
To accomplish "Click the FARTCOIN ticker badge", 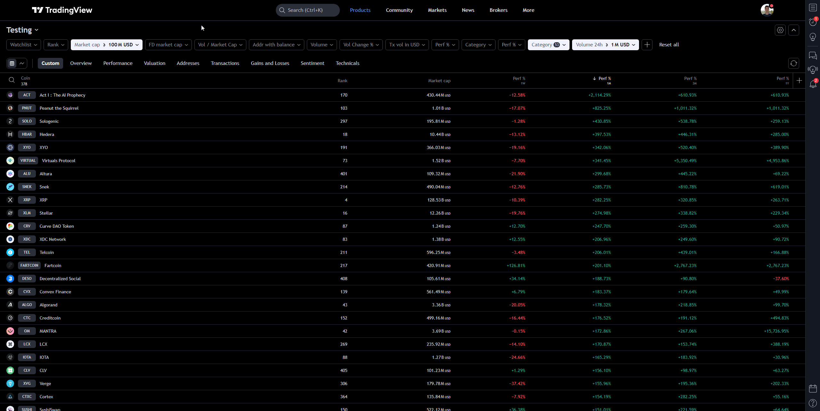I will point(29,265).
